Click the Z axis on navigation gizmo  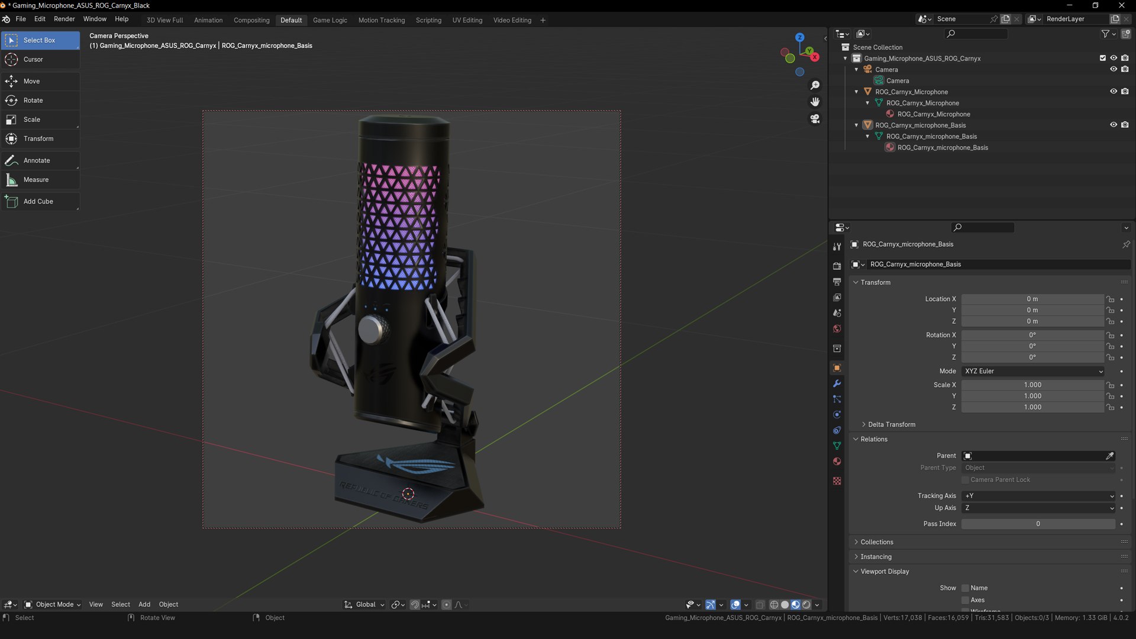pos(800,37)
